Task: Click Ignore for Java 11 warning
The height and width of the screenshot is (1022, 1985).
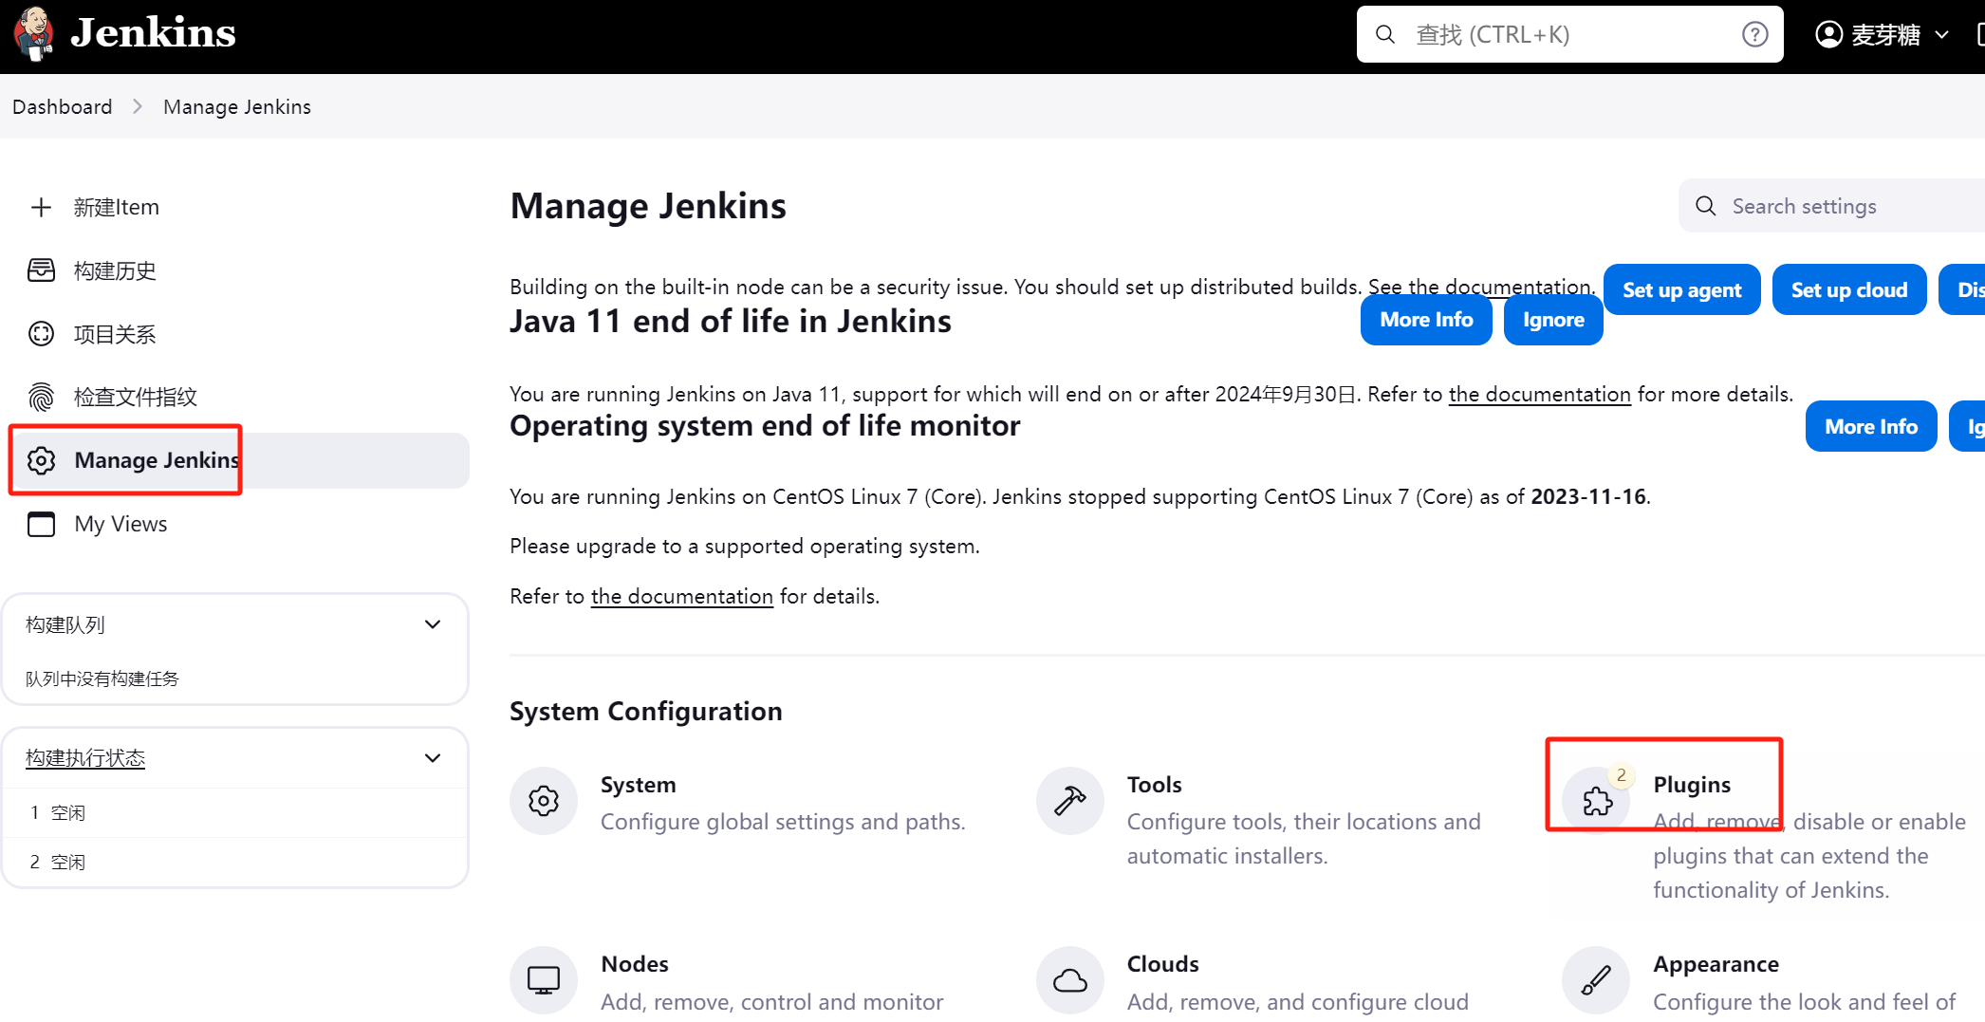Action: (x=1553, y=320)
